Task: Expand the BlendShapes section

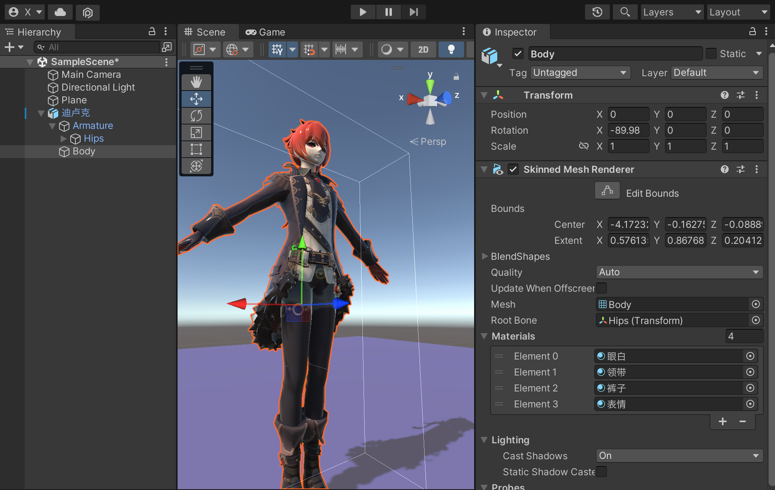Action: coord(485,256)
